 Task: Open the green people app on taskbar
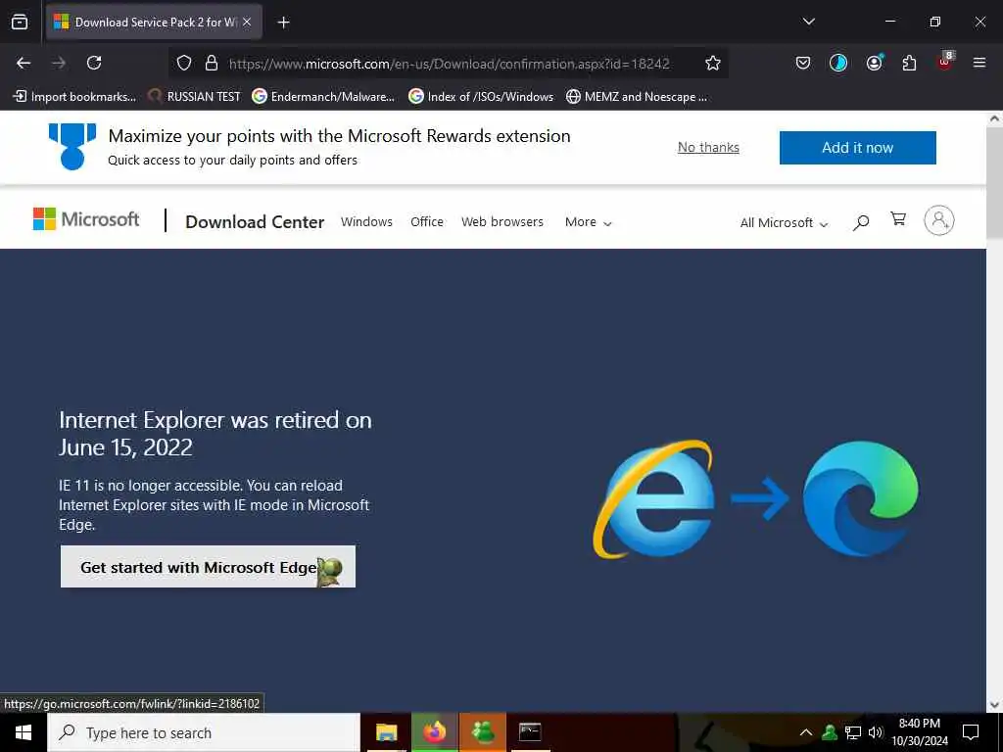click(x=482, y=732)
